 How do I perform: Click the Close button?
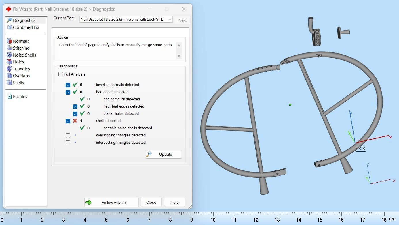[151, 202]
